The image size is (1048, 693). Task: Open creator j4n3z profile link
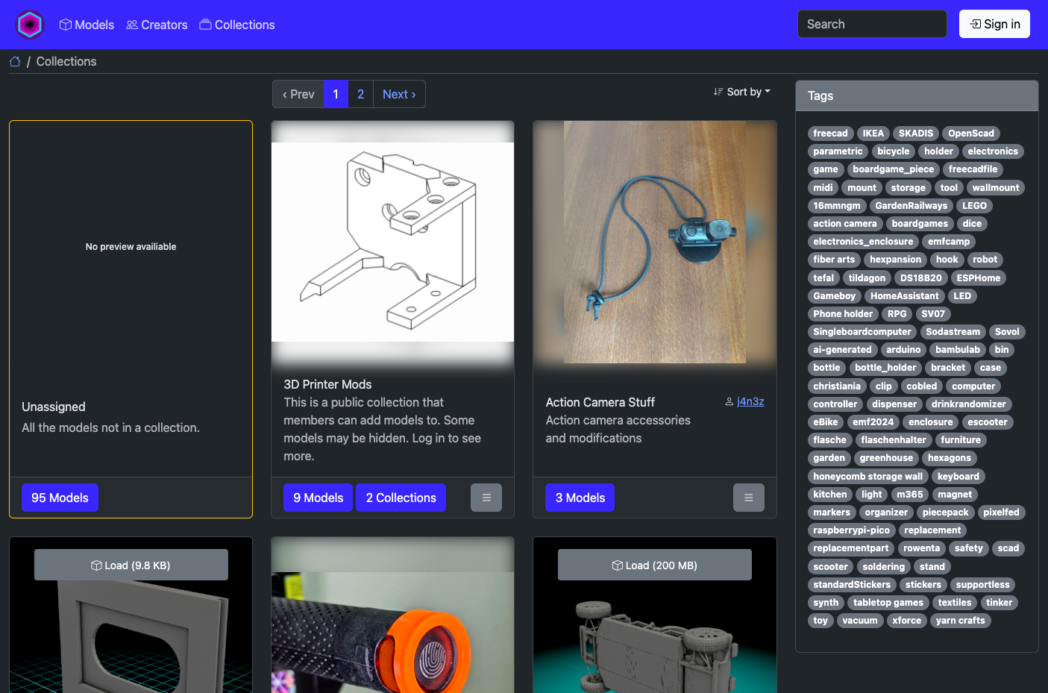coord(750,401)
